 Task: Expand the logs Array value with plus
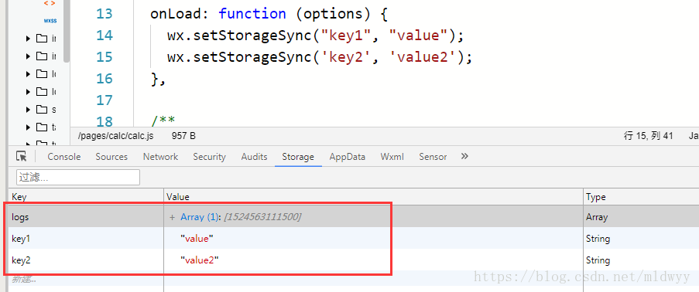tap(172, 217)
